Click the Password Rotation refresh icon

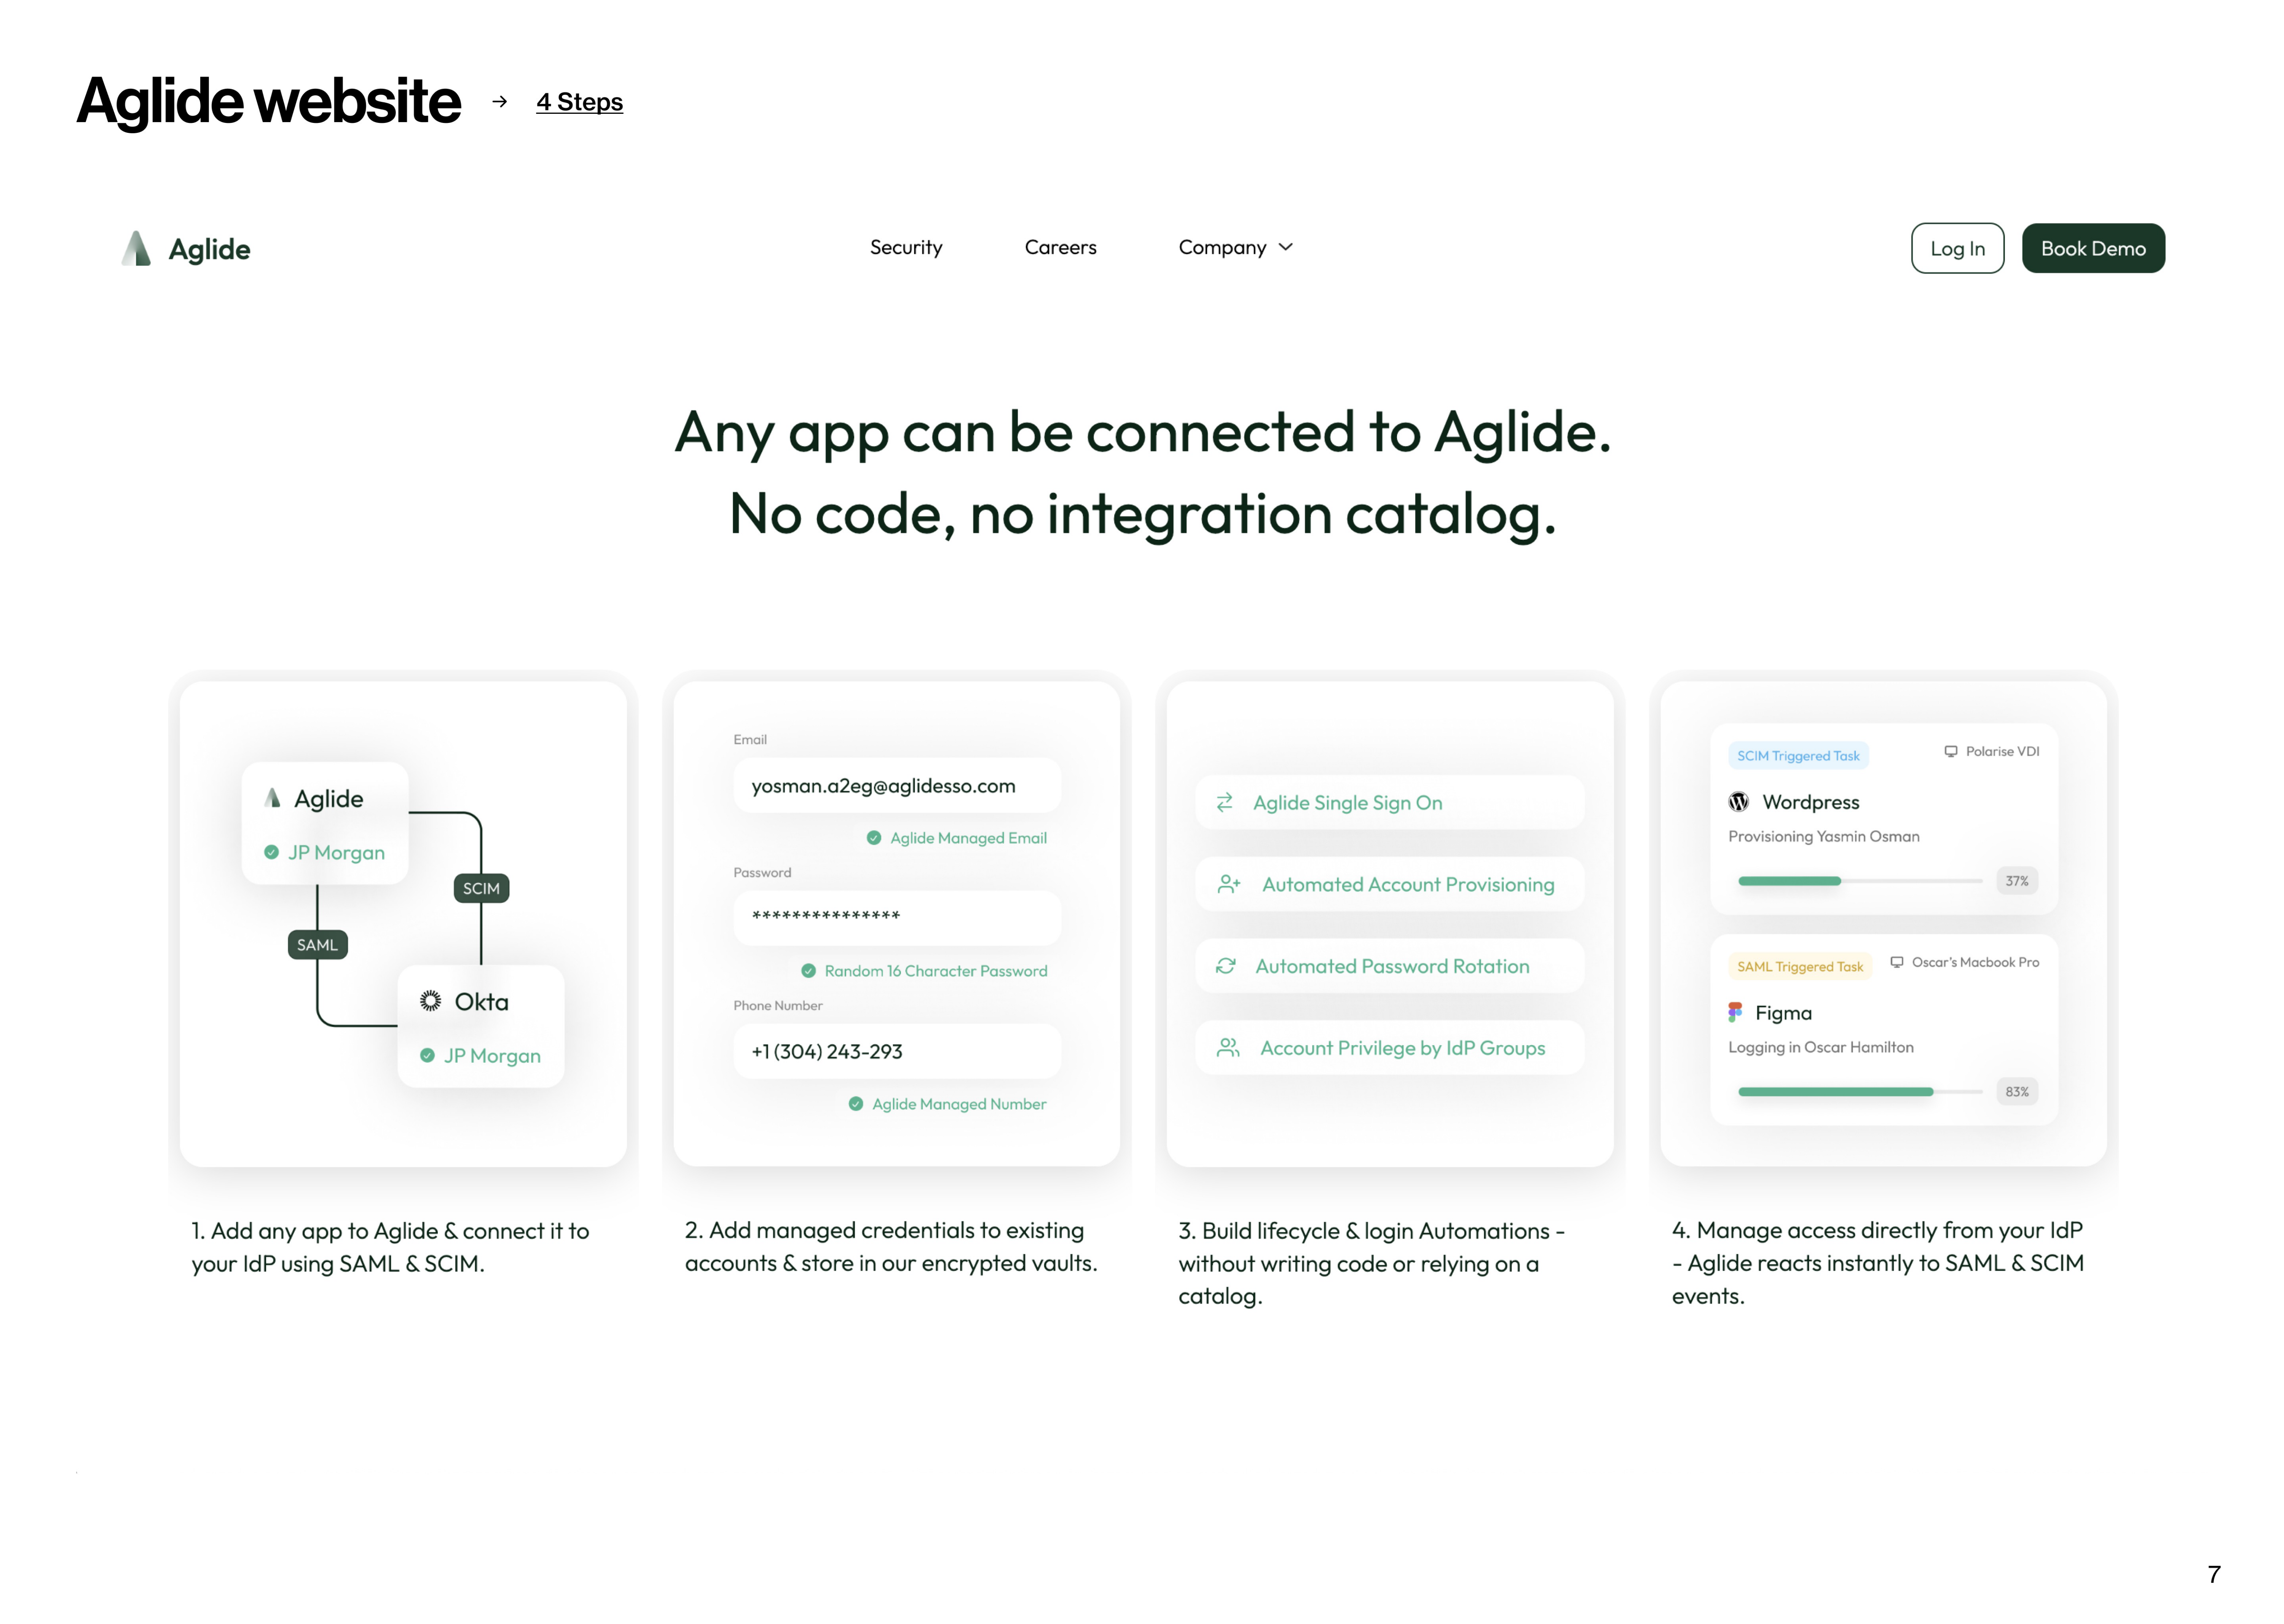pyautogui.click(x=1225, y=966)
